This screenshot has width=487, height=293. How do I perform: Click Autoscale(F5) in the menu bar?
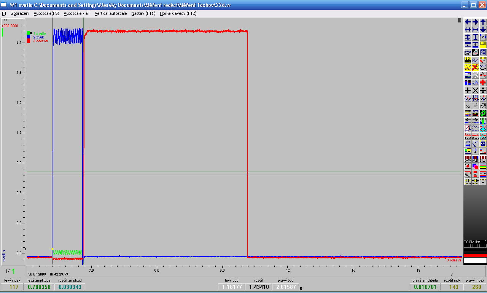coord(46,13)
